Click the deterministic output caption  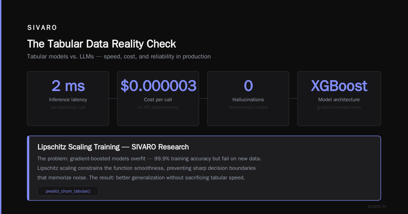(248, 107)
